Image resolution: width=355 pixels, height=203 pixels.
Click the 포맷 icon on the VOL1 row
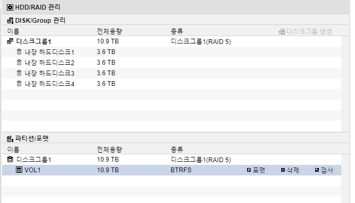click(249, 170)
